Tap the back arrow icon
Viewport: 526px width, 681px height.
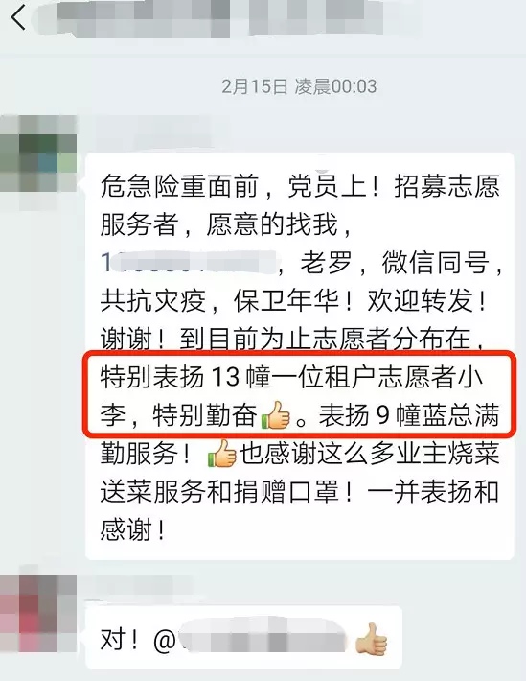pyautogui.click(x=18, y=18)
